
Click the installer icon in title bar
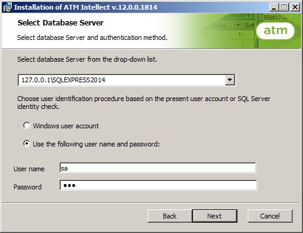[7, 7]
